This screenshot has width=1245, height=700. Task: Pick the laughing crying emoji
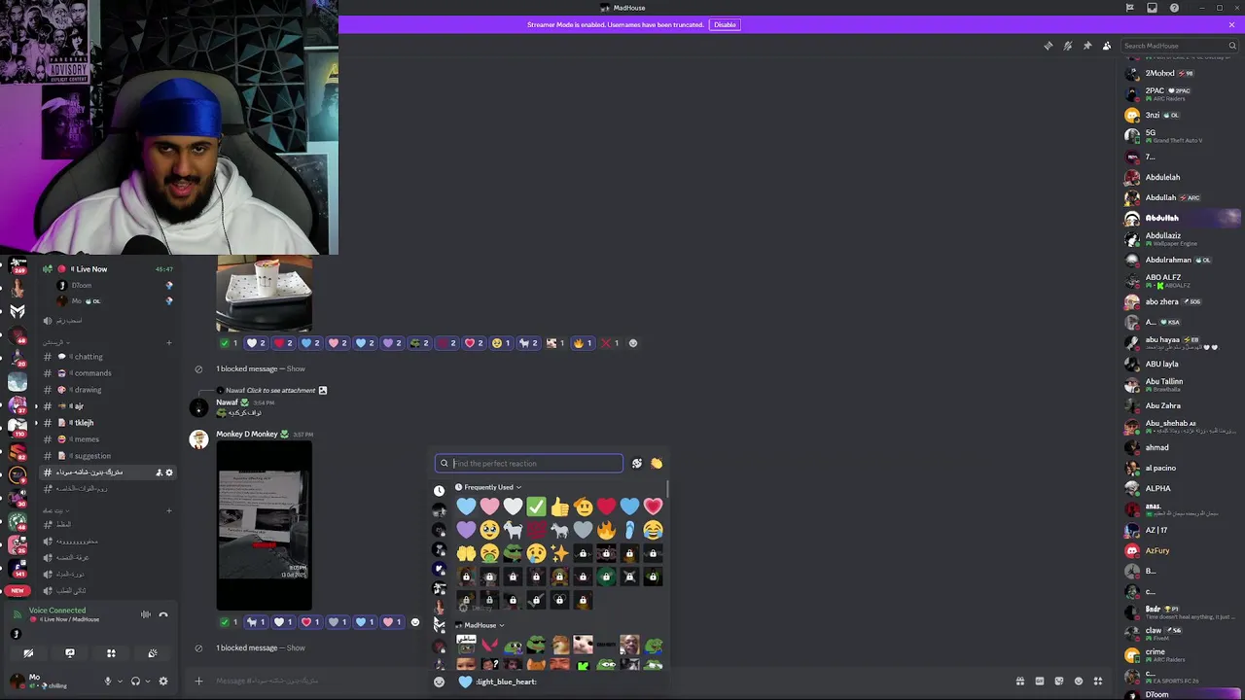(653, 530)
